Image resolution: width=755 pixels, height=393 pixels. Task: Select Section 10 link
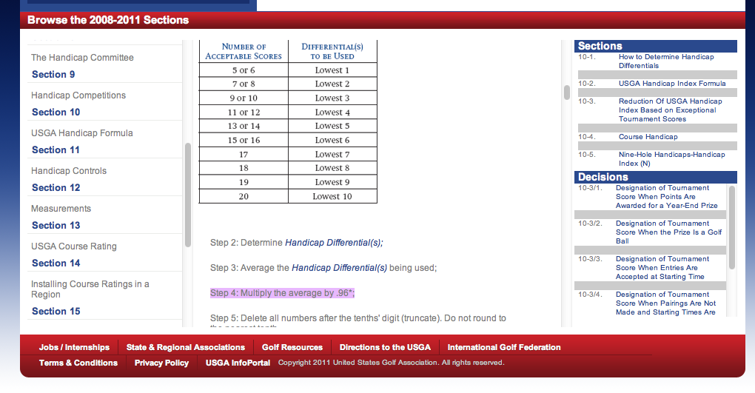tap(56, 112)
